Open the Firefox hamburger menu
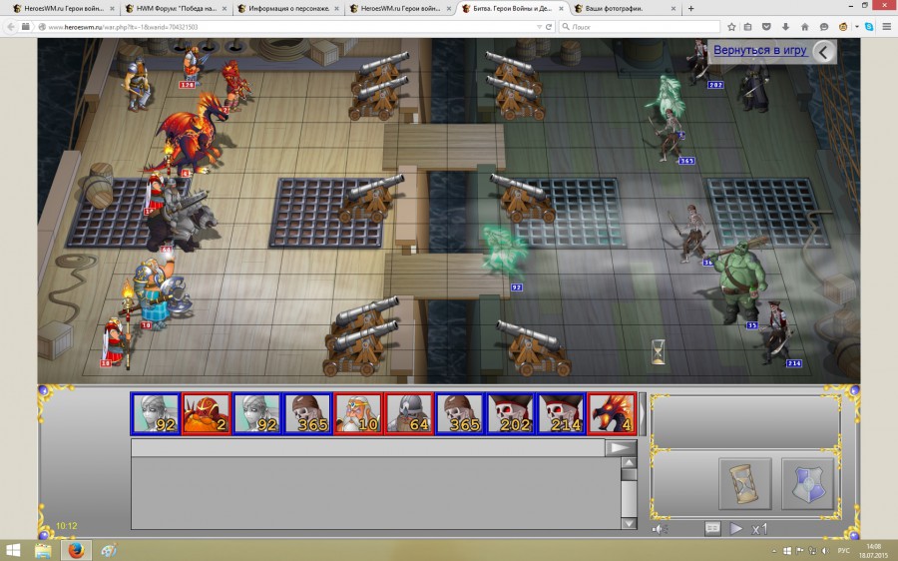 click(x=887, y=26)
